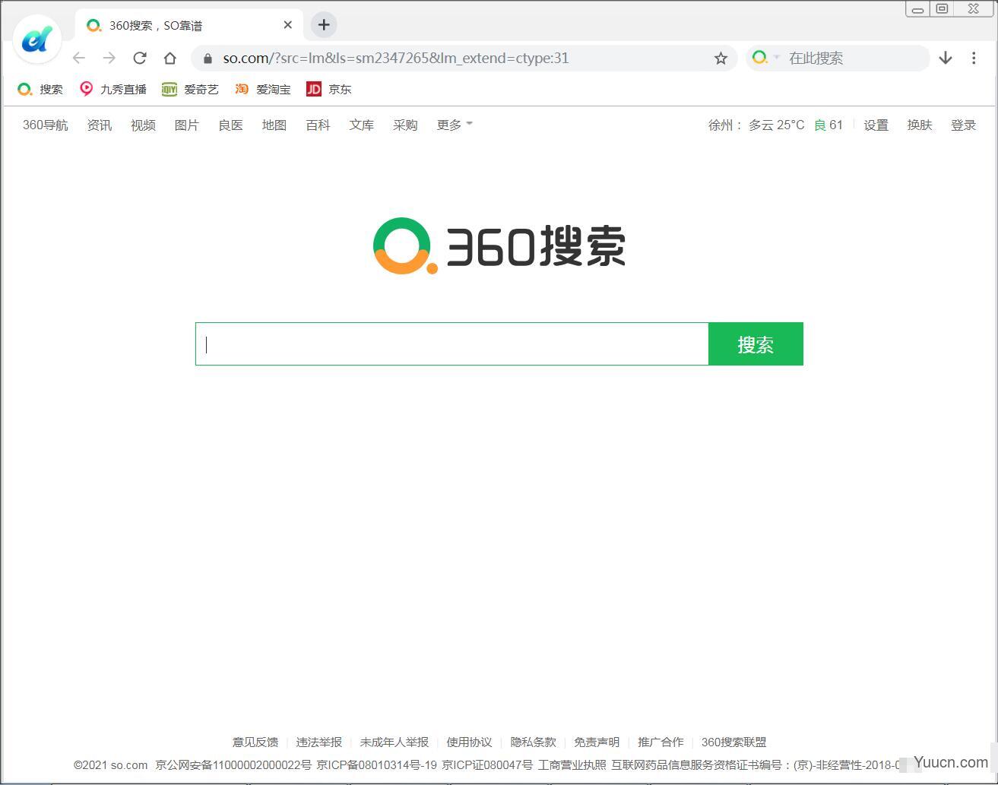Close the 360搜索 tab
The image size is (998, 785).
(x=287, y=25)
